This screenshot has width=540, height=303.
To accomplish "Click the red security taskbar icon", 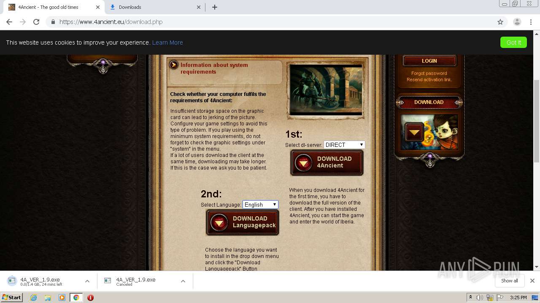I will pyautogui.click(x=90, y=298).
